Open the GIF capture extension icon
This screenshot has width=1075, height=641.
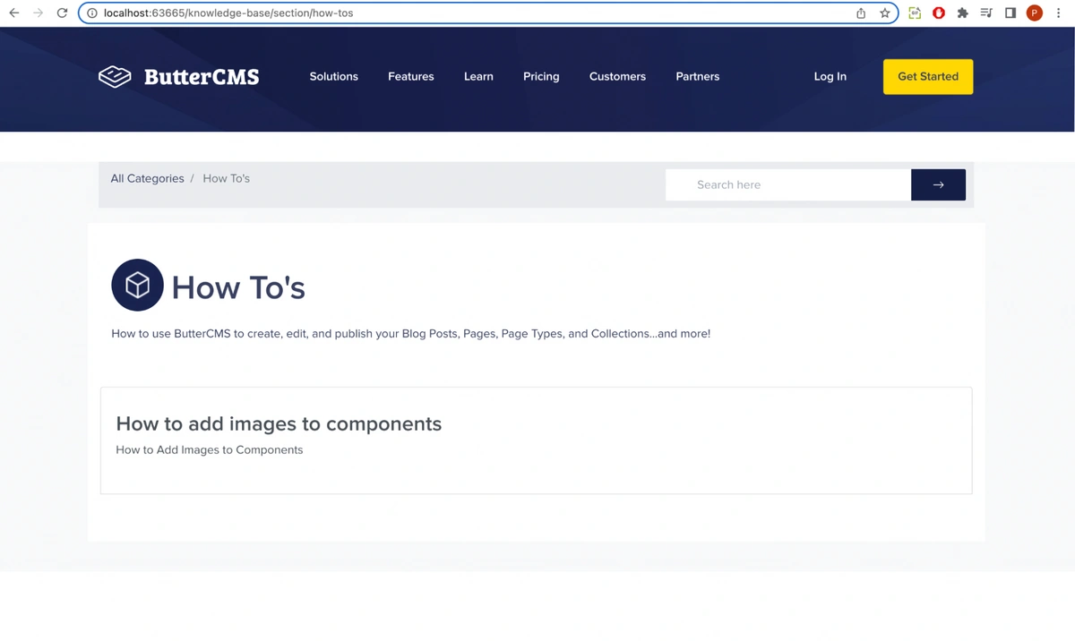tap(915, 13)
